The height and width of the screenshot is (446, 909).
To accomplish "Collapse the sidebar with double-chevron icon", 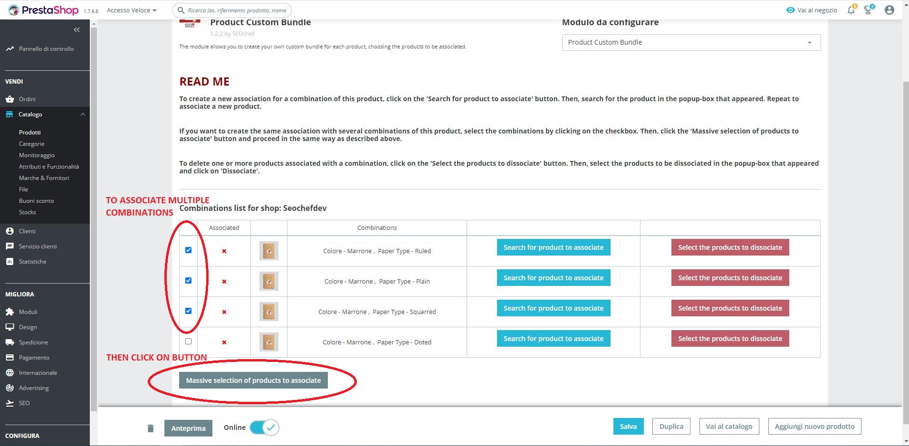I will click(x=77, y=30).
